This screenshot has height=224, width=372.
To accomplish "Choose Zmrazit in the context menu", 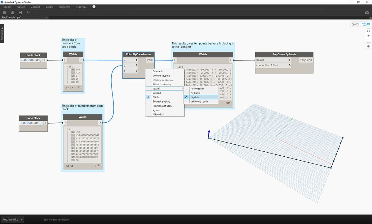I will pyautogui.click(x=165, y=93).
